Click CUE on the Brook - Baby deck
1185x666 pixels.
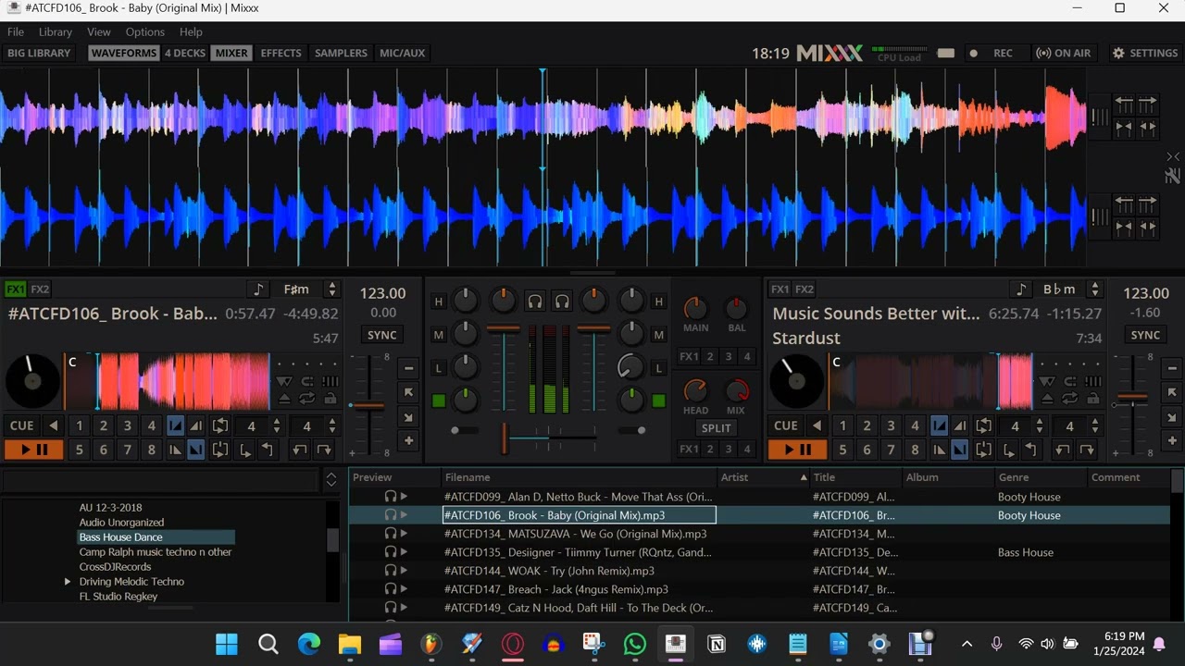tap(21, 425)
